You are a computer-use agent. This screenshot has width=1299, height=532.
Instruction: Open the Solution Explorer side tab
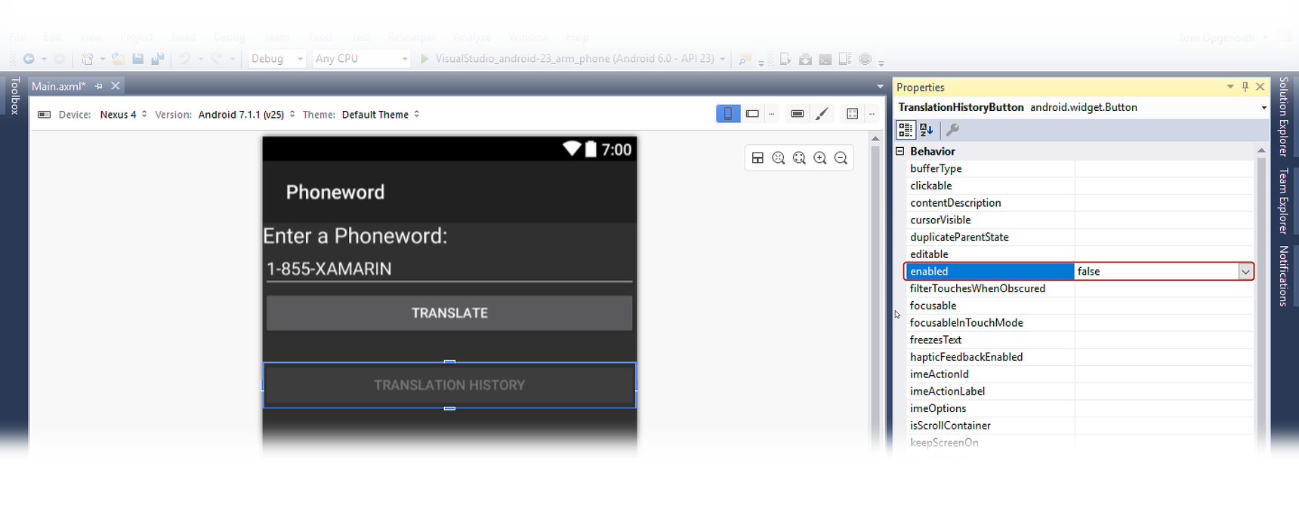coord(1283,116)
